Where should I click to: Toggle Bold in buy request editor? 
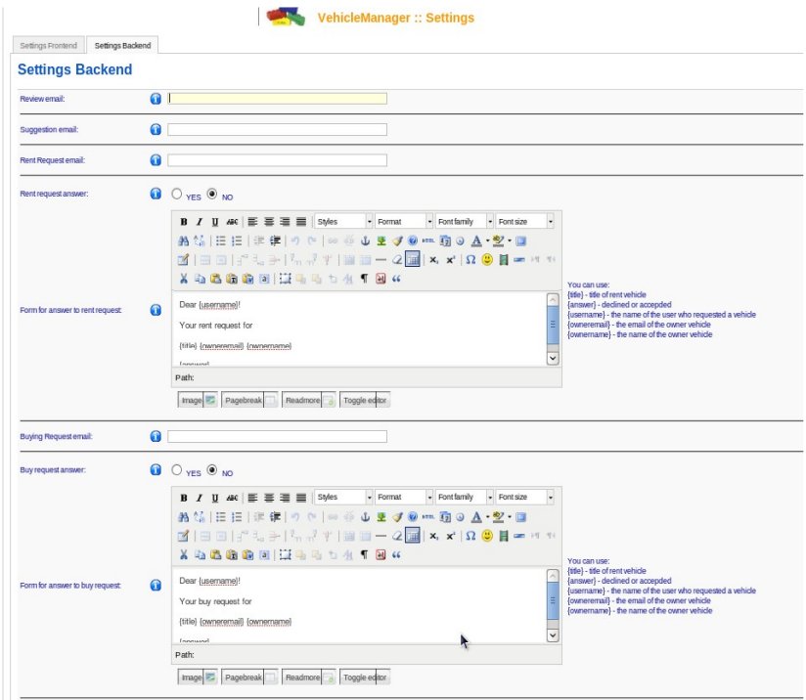[x=184, y=498]
